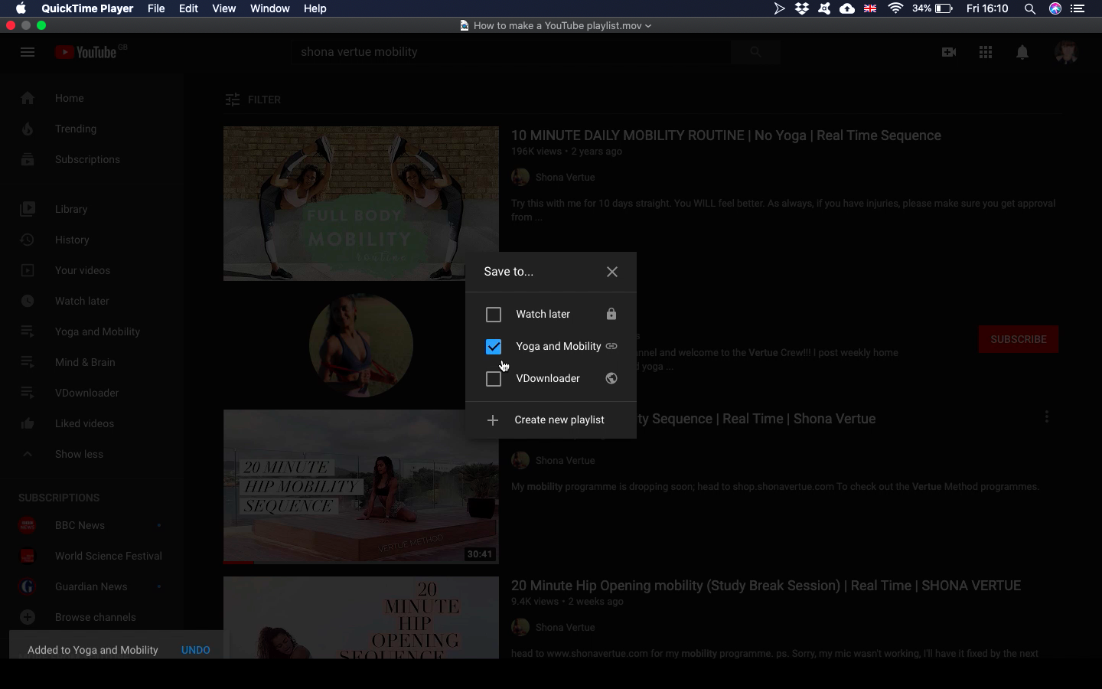Click the Browse channels plus icon
This screenshot has width=1102, height=689.
(28, 617)
